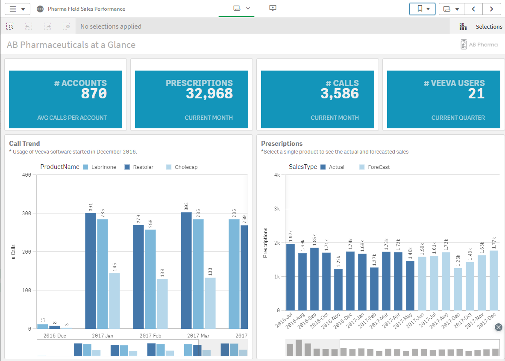Click the app options ellipsis icon
The height and width of the screenshot is (361, 505).
tap(40, 9)
